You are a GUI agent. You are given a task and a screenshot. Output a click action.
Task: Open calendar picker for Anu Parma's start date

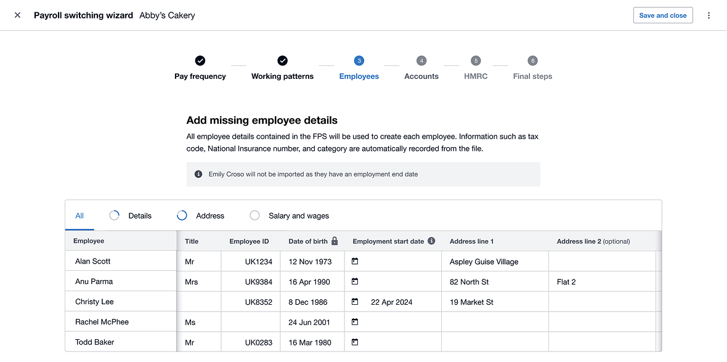(x=355, y=281)
